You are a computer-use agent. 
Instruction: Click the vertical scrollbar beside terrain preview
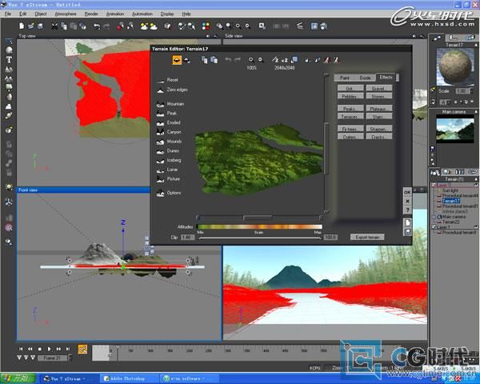(326, 142)
